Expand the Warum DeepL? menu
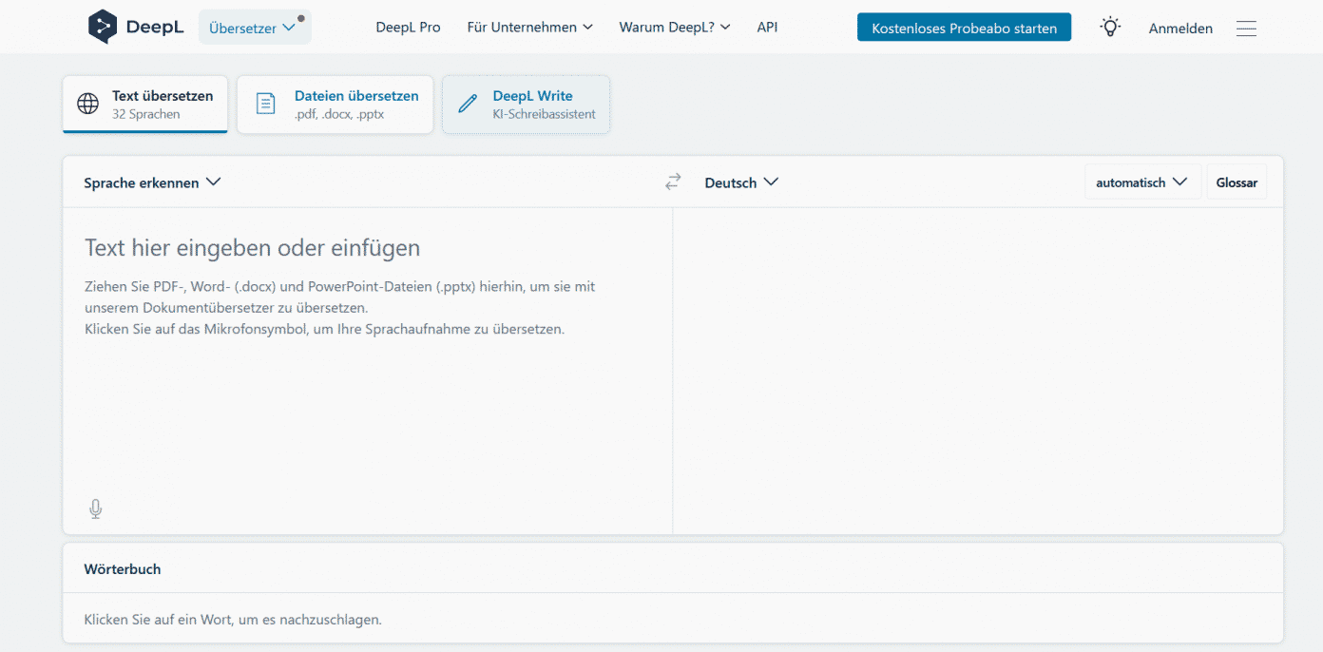Viewport: 1323px width, 652px height. click(x=675, y=28)
